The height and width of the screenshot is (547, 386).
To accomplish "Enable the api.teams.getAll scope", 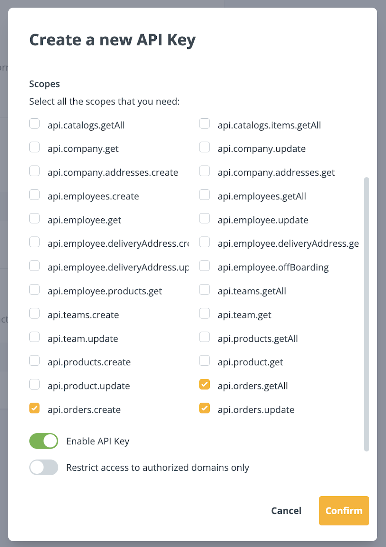I will [205, 289].
